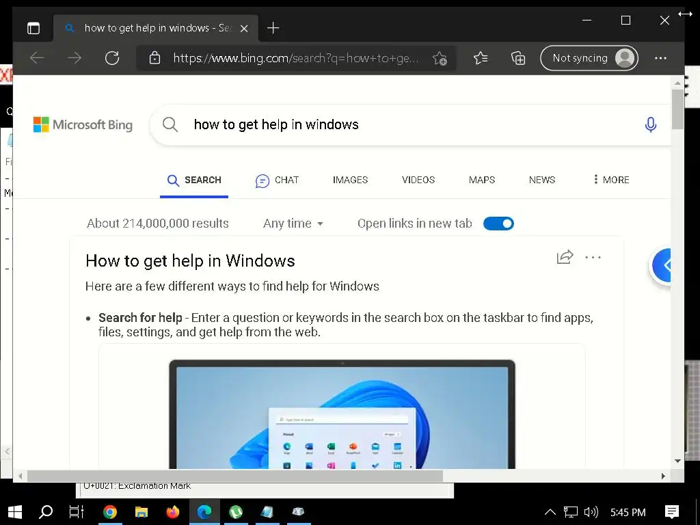Open Windows taskbar search

pyautogui.click(x=46, y=512)
